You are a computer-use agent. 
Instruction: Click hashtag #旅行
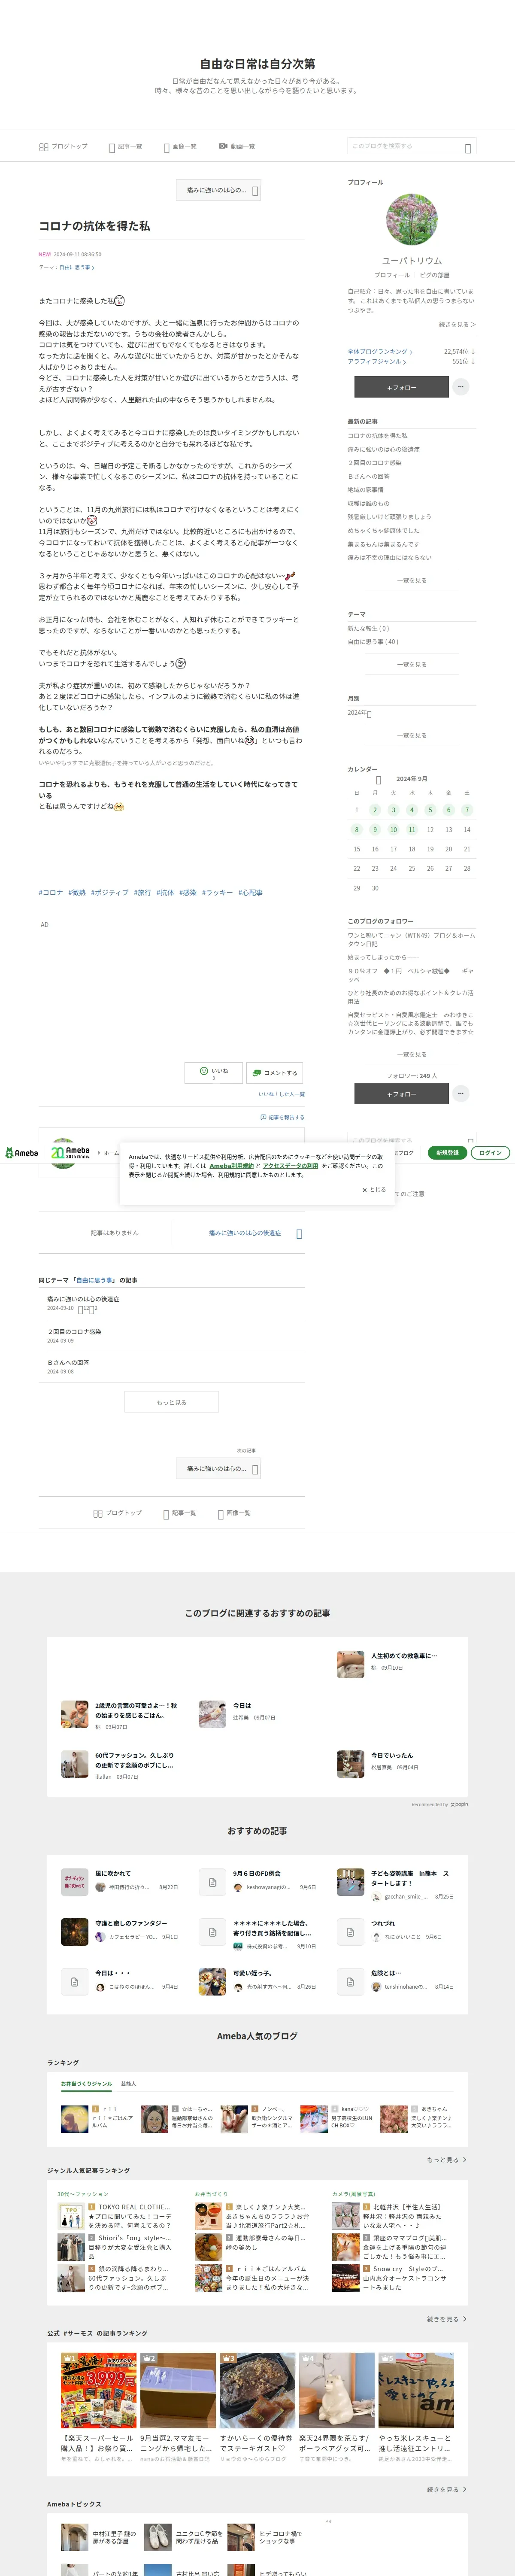pos(143,892)
